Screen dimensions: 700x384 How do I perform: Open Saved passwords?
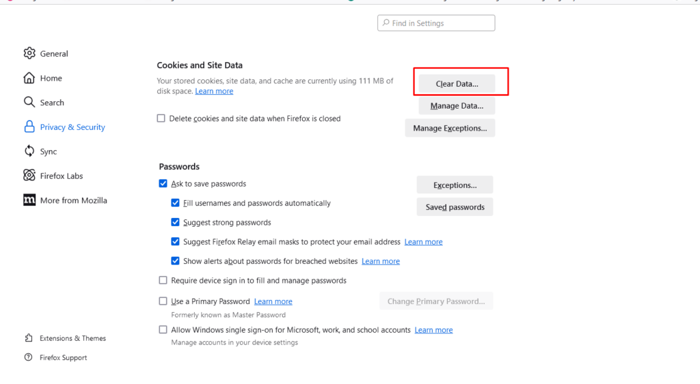pyautogui.click(x=455, y=207)
